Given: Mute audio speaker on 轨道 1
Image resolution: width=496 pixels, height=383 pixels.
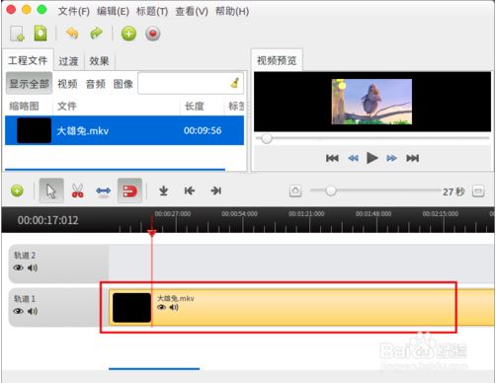Looking at the screenshot, I should point(33,311).
